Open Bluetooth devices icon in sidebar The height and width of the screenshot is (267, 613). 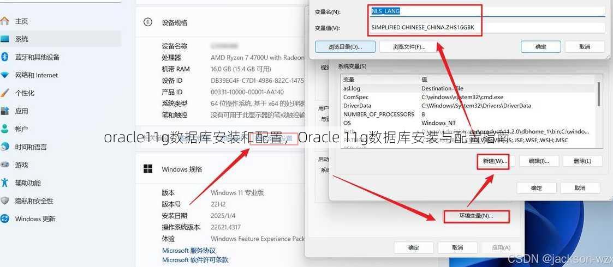(x=4, y=57)
